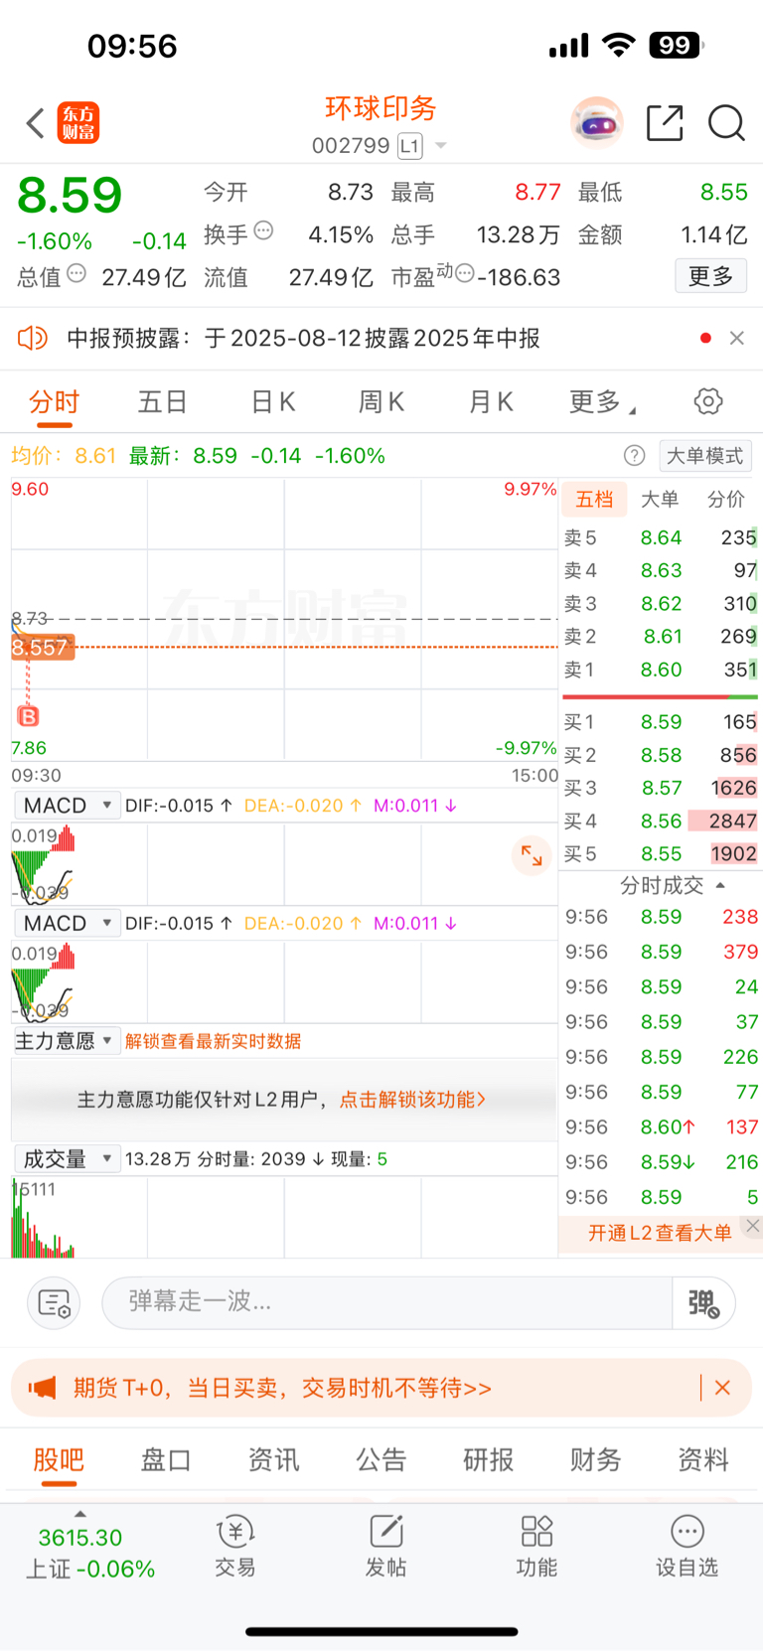Open 股吧 forum tab
Viewport: 763px width, 1651px height.
click(59, 1460)
